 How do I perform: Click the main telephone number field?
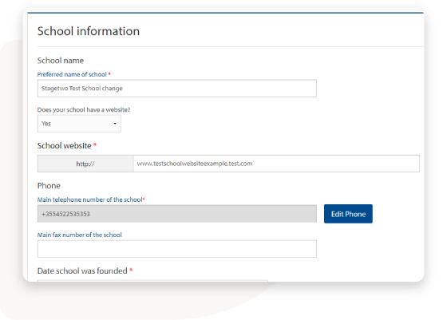pos(176,214)
